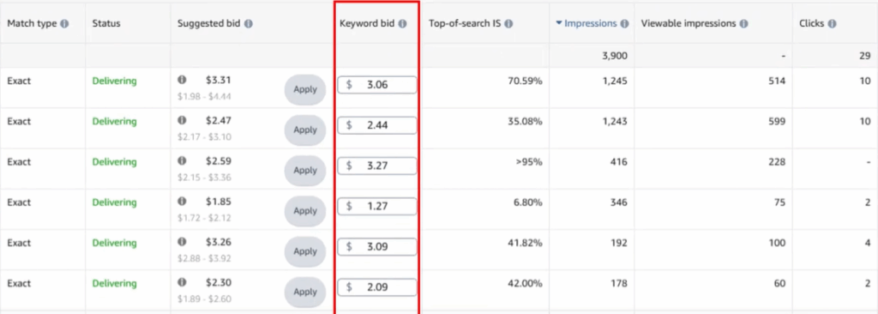
Task: Select the 6.80% top-of-search value
Action: [527, 202]
